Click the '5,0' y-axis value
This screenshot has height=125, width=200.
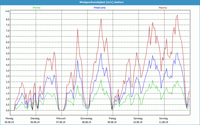(8, 53)
